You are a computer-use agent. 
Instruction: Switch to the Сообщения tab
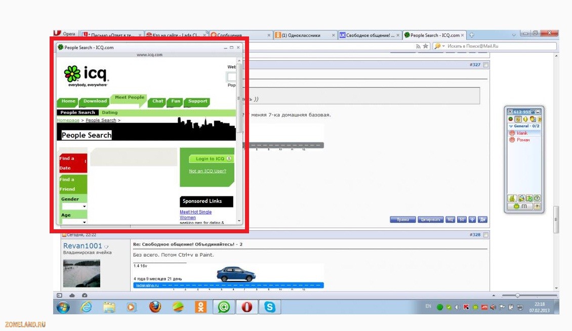(x=241, y=35)
